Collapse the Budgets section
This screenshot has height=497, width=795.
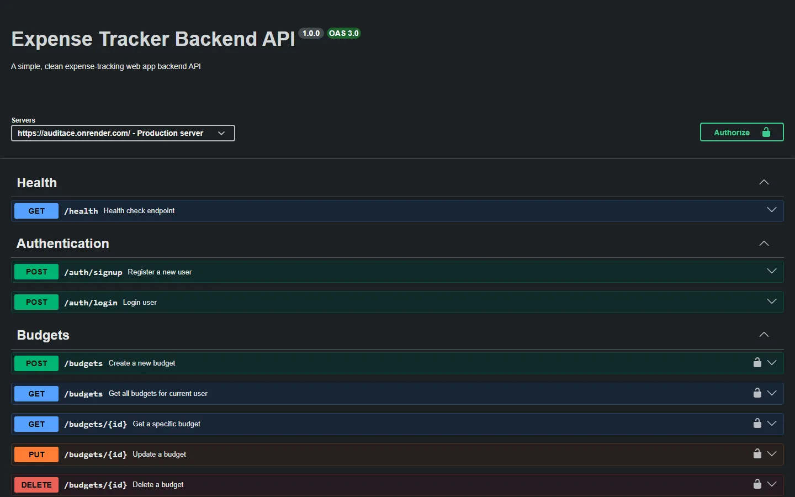click(764, 335)
